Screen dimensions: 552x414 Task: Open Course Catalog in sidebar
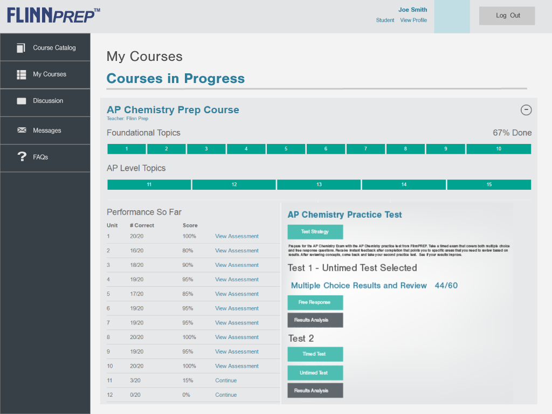pos(45,47)
